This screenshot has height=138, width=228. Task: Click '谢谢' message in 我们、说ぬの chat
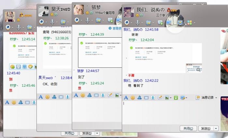coord(135,35)
